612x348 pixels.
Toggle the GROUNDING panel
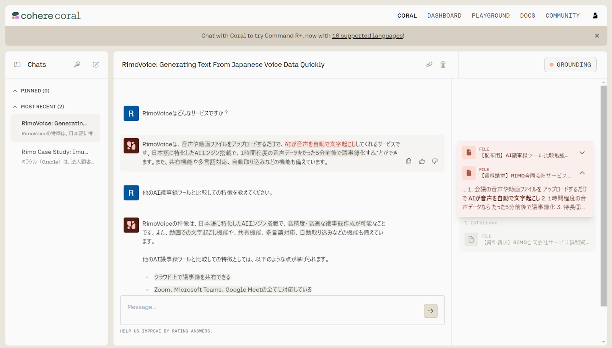pos(570,64)
